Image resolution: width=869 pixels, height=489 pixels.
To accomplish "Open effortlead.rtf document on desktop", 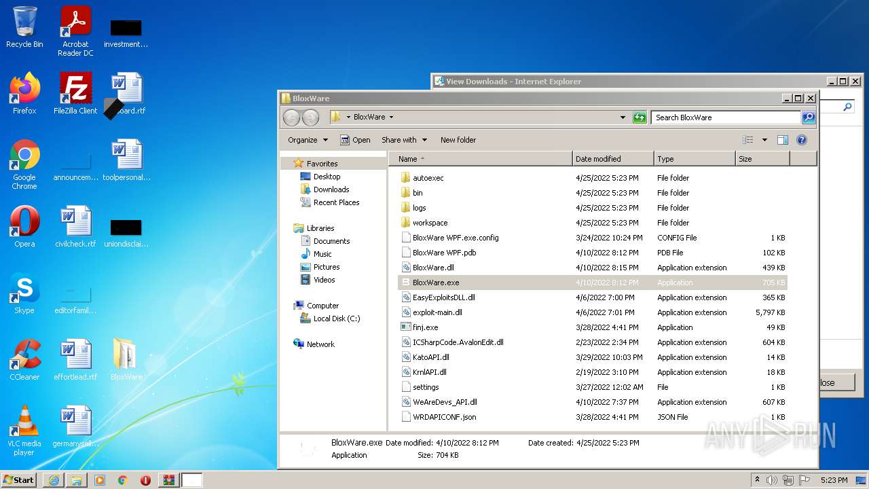I will 75,360.
